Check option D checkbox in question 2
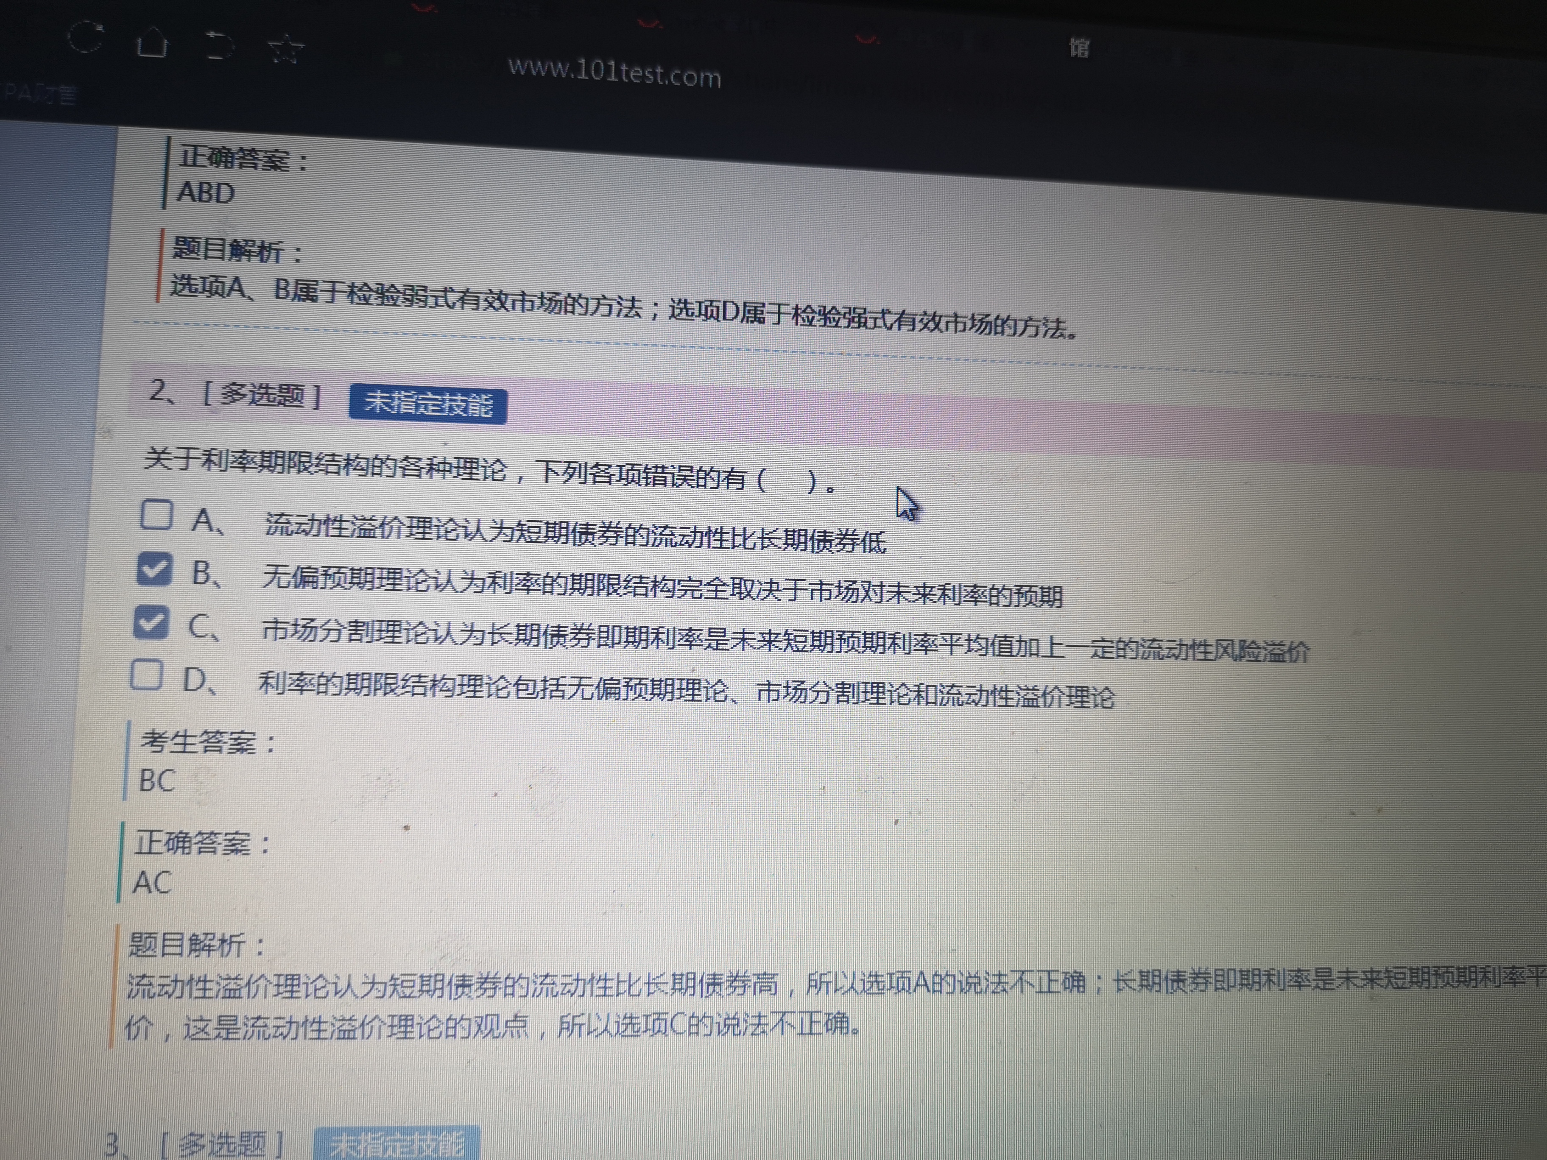The width and height of the screenshot is (1547, 1160). point(147,675)
